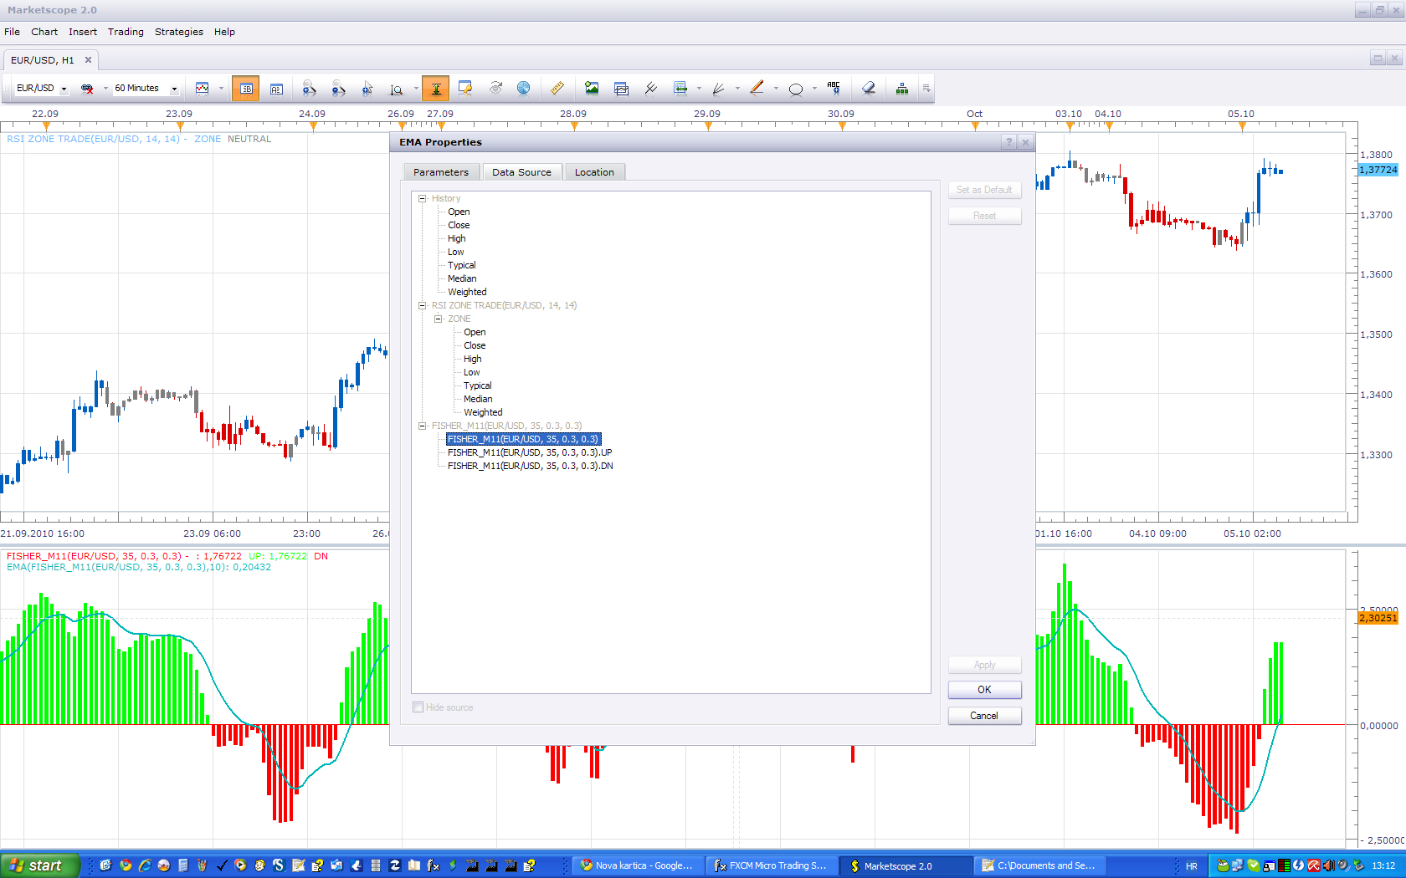Screen dimensions: 1406x878
Task: Select FISHER_M11 .UP data source item
Action: coord(530,452)
